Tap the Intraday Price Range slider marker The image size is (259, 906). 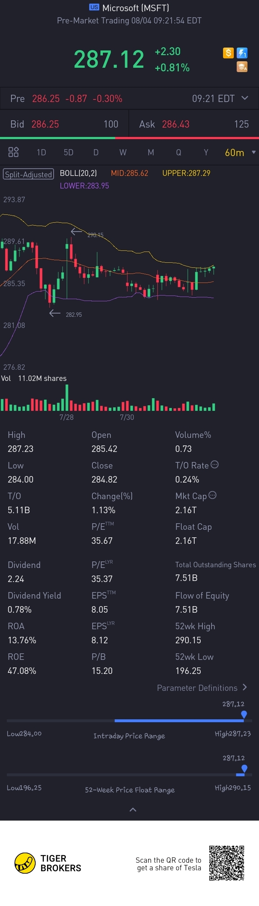click(x=244, y=714)
